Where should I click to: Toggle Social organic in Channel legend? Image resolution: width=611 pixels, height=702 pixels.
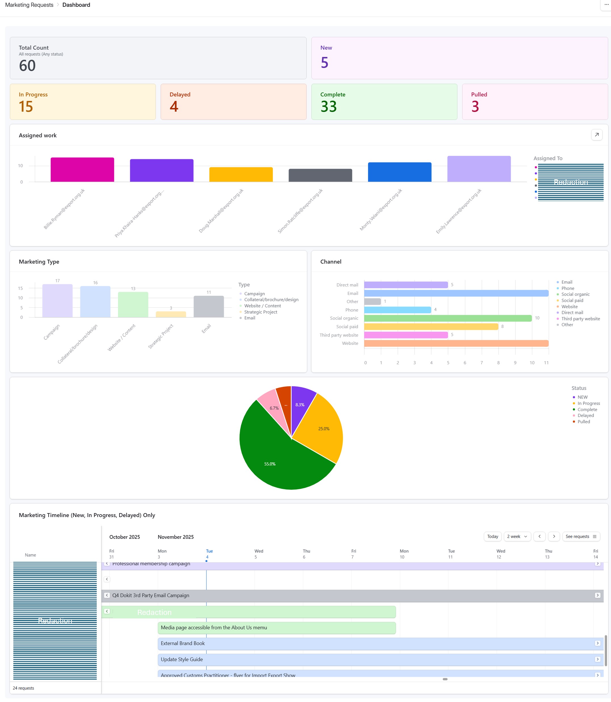575,294
